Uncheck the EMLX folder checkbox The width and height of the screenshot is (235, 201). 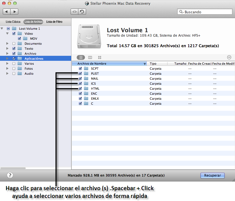(80, 99)
